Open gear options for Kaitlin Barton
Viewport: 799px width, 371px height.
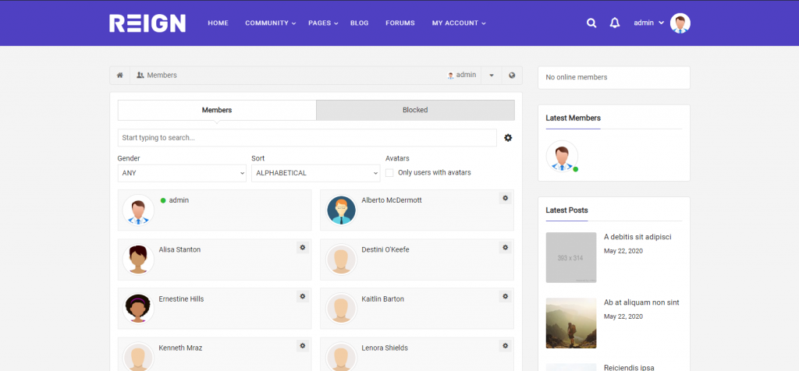click(505, 296)
